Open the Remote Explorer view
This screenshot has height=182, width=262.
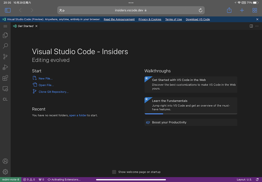(5, 89)
